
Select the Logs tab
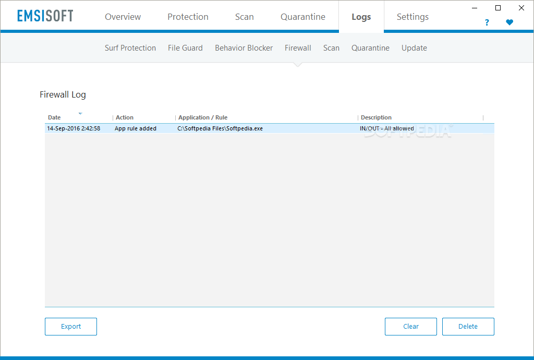[361, 17]
